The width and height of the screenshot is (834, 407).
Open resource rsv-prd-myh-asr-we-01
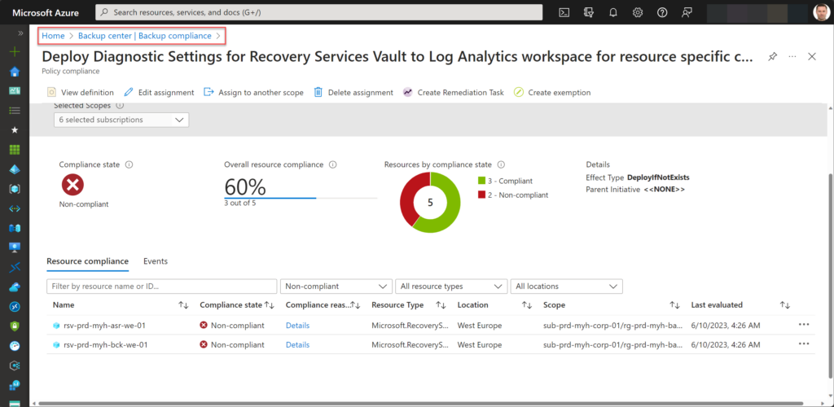point(105,325)
